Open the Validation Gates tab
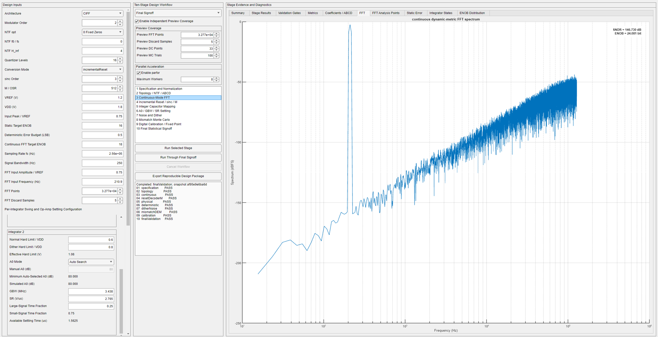The image size is (658, 337). [x=289, y=13]
